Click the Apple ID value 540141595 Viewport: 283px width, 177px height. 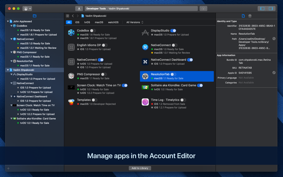click(x=245, y=73)
